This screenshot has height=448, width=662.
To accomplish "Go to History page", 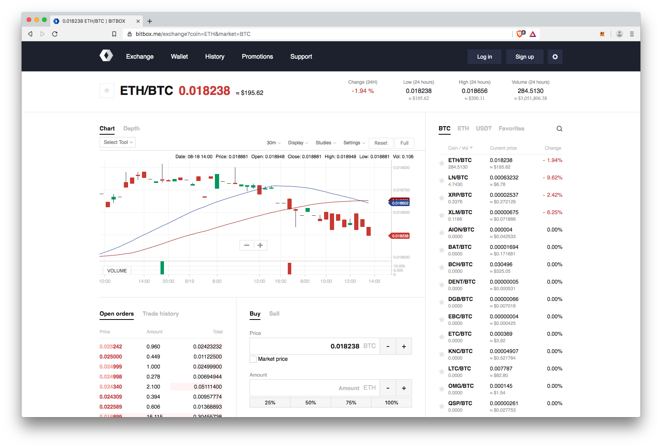I will click(x=215, y=57).
